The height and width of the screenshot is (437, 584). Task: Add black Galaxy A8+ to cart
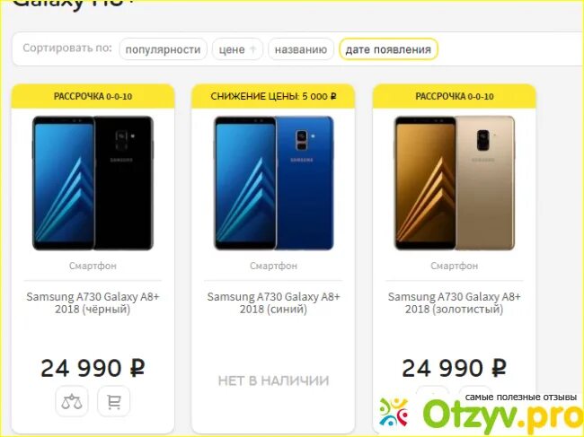coord(113,402)
